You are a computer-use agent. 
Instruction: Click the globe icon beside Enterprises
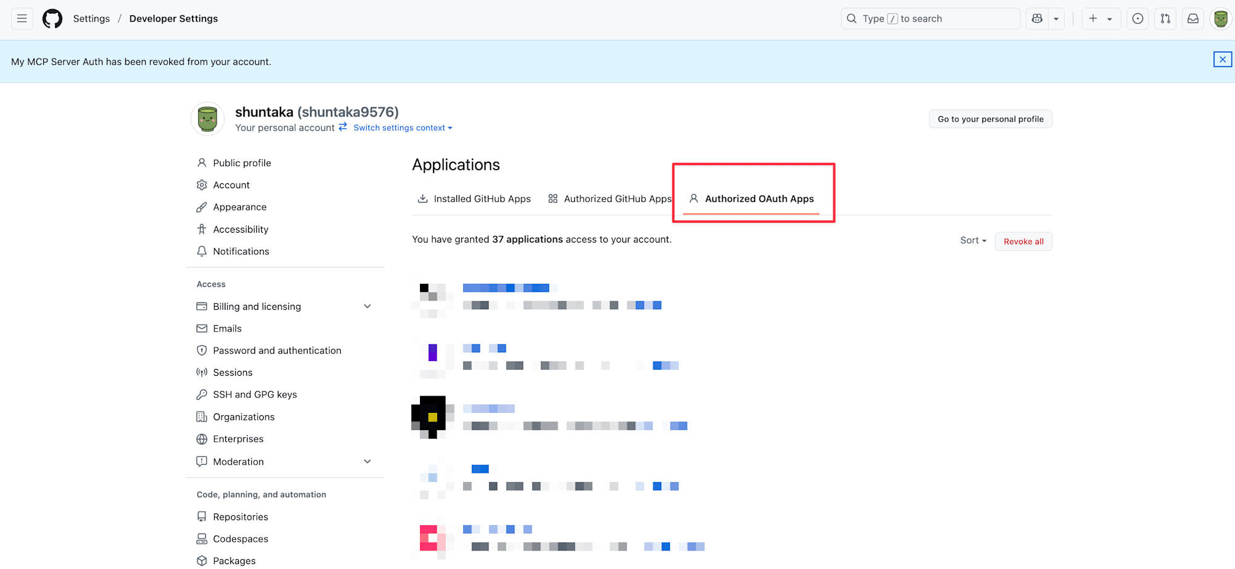click(201, 439)
